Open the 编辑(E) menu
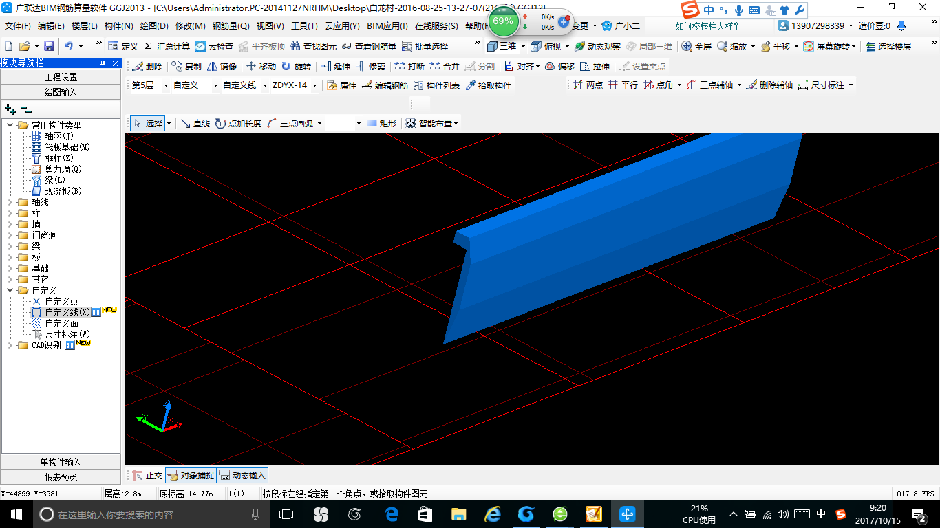The width and height of the screenshot is (940, 528). pos(51,26)
